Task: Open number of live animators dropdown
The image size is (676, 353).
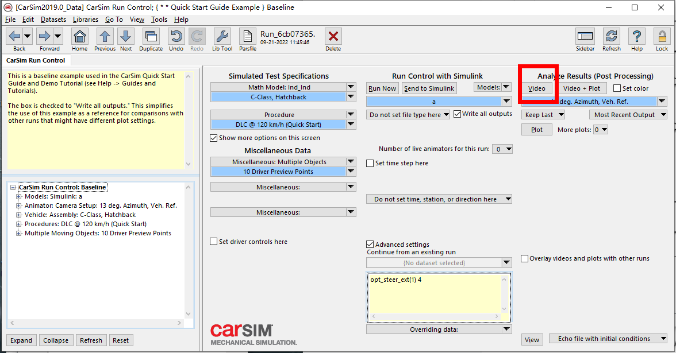Action: tap(502, 149)
